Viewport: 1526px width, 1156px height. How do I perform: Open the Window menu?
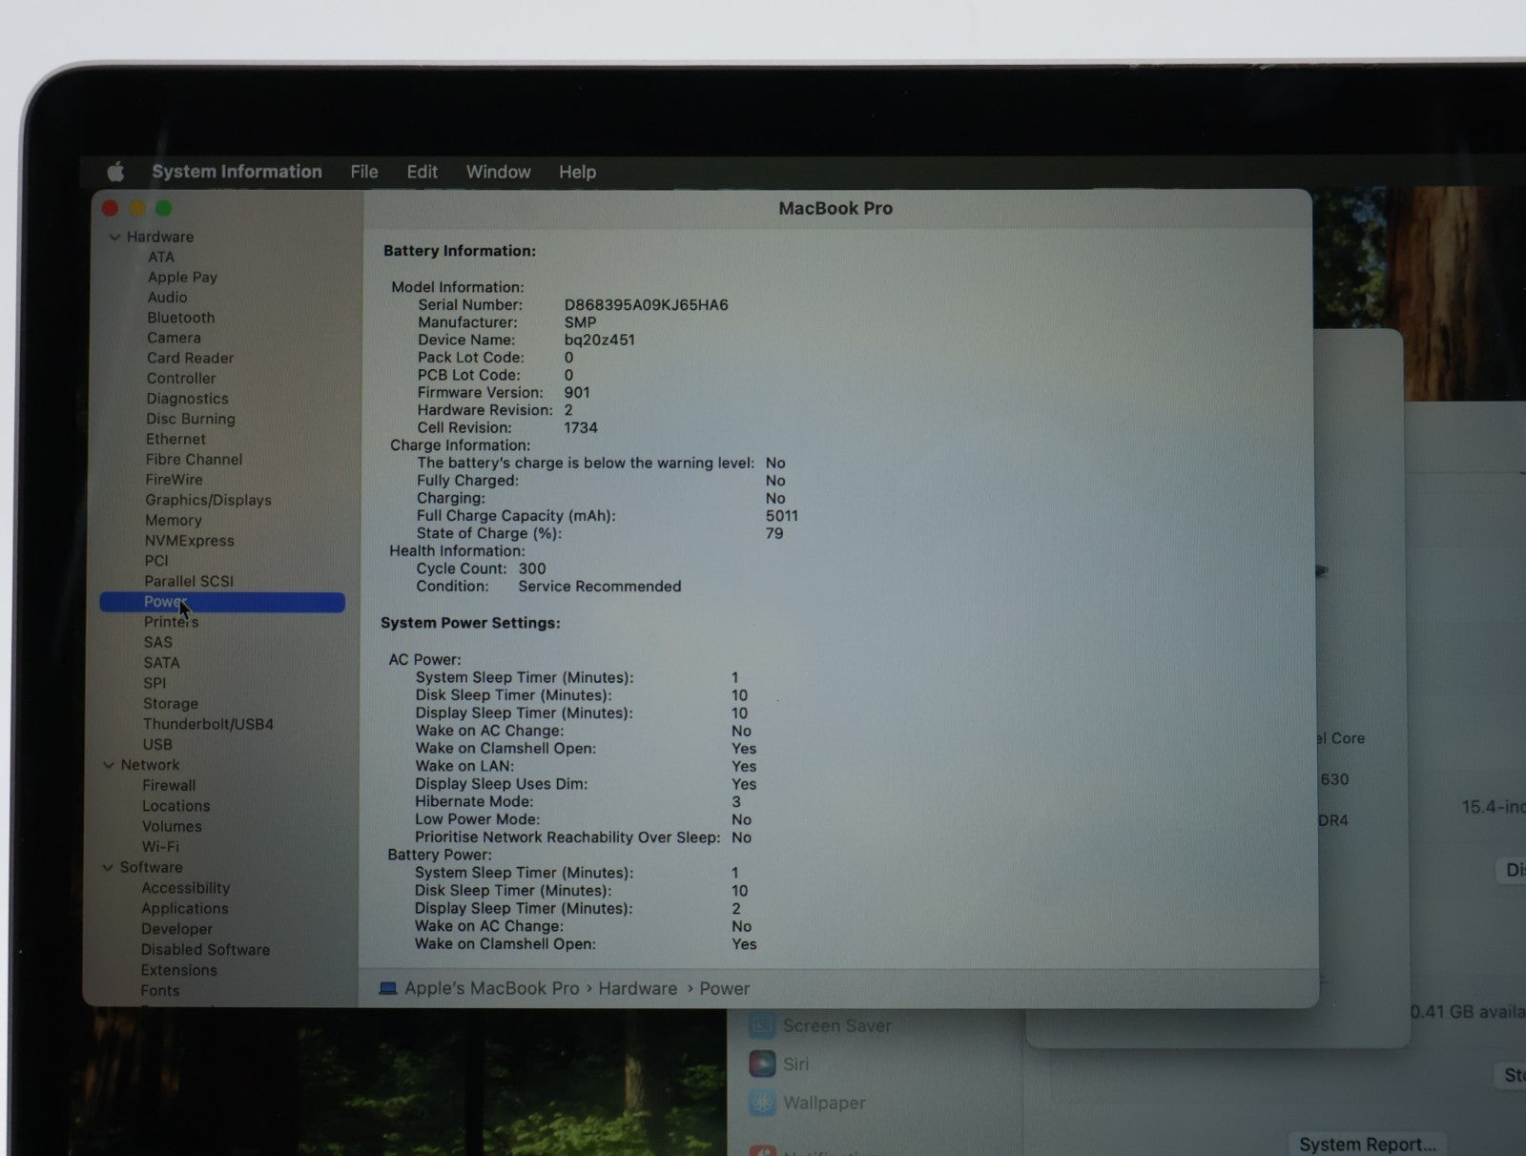pyautogui.click(x=498, y=172)
